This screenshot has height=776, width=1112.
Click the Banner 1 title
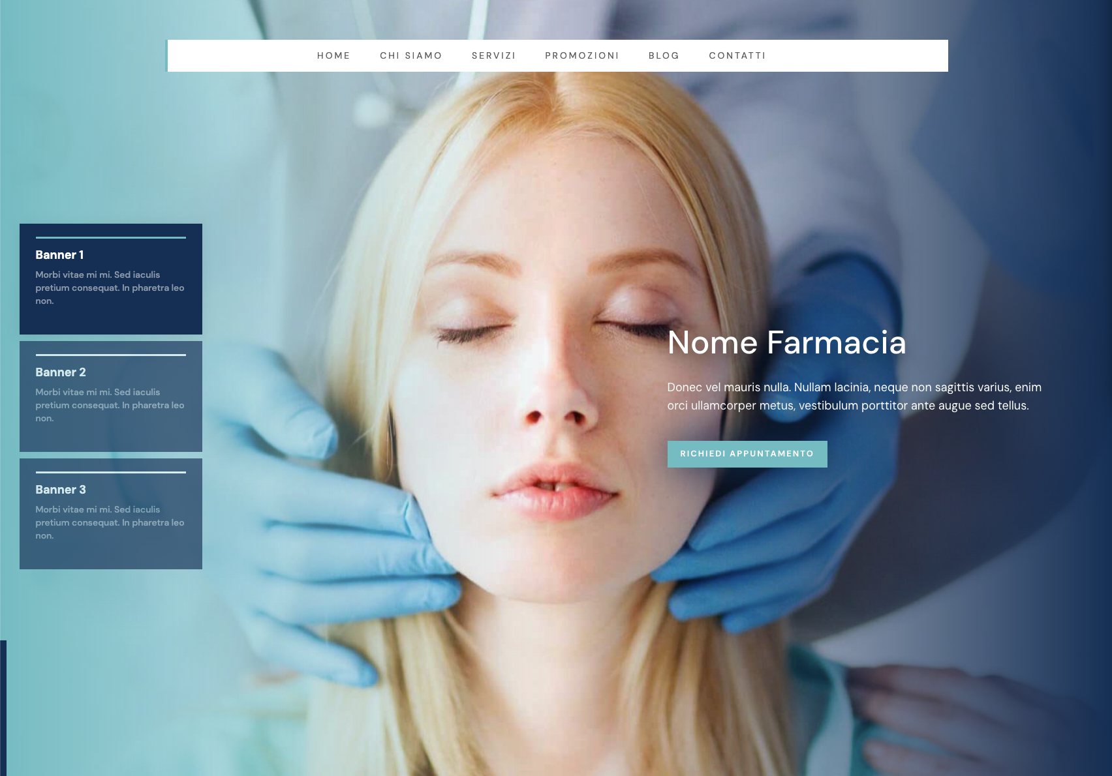[x=59, y=255]
